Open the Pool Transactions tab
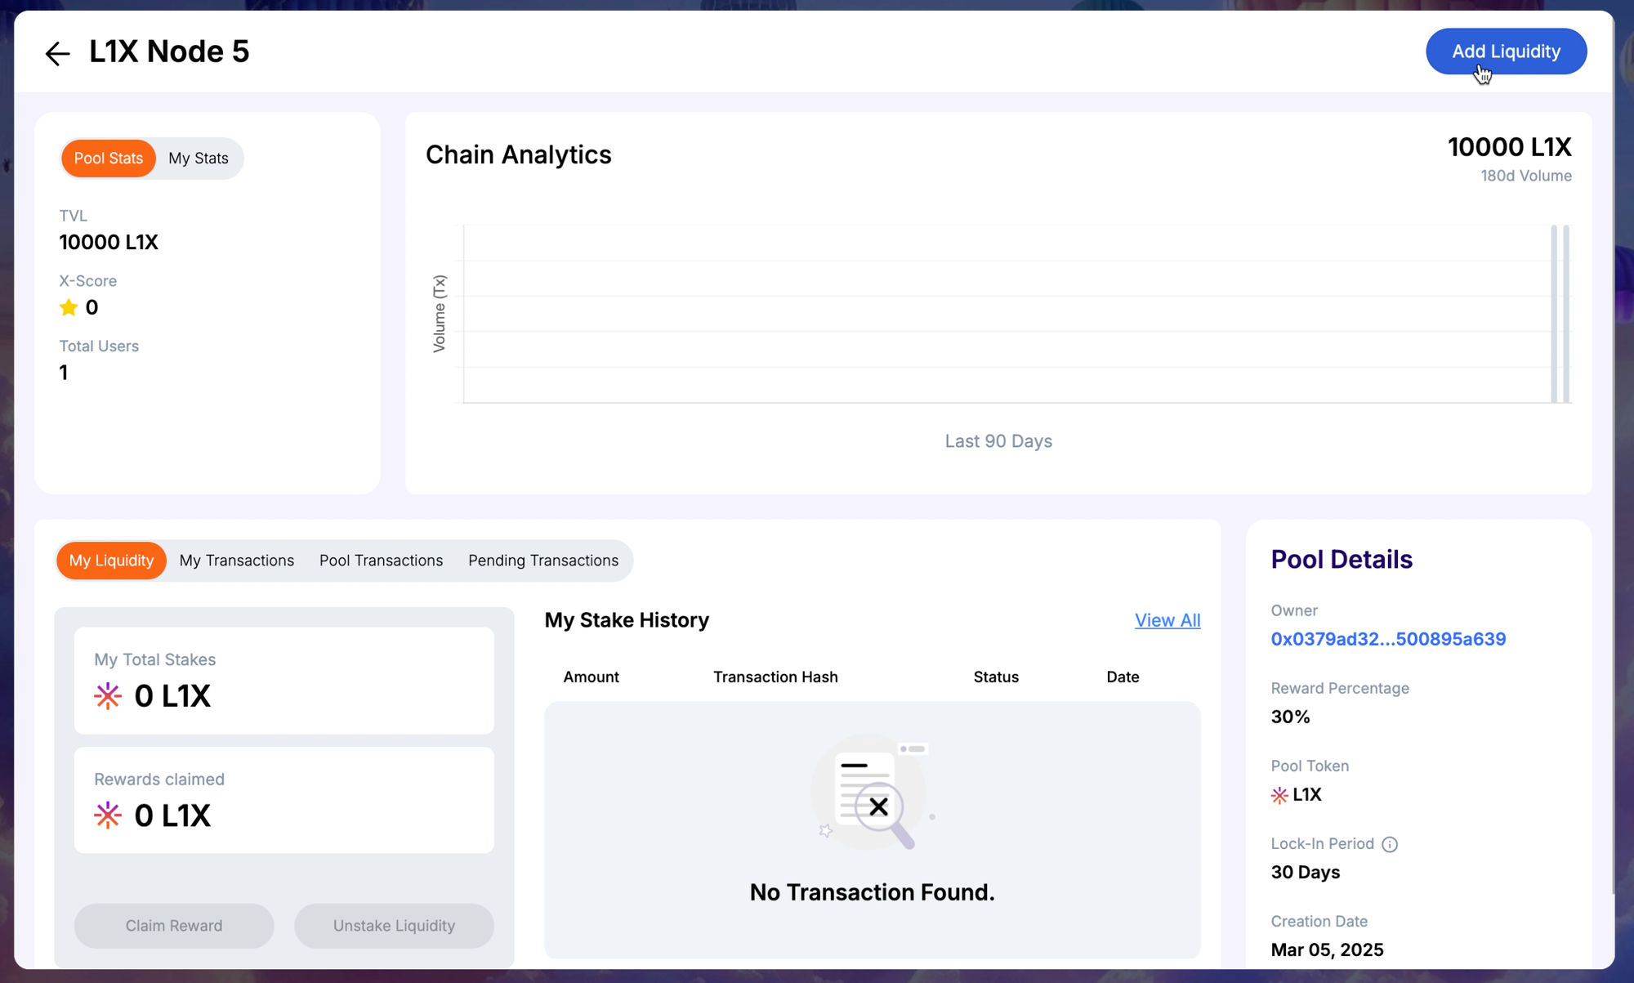 click(381, 561)
